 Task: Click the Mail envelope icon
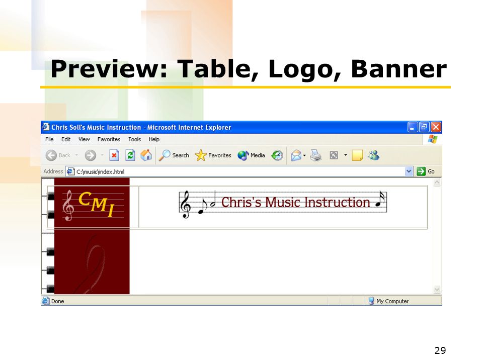[x=296, y=155]
